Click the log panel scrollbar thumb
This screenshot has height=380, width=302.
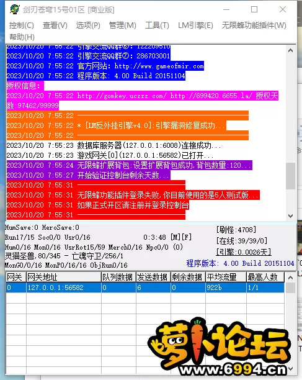click(291, 176)
